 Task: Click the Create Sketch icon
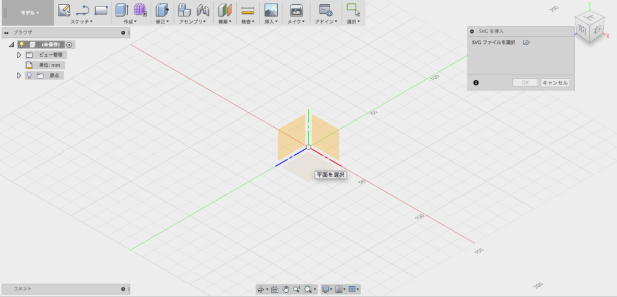coord(64,10)
